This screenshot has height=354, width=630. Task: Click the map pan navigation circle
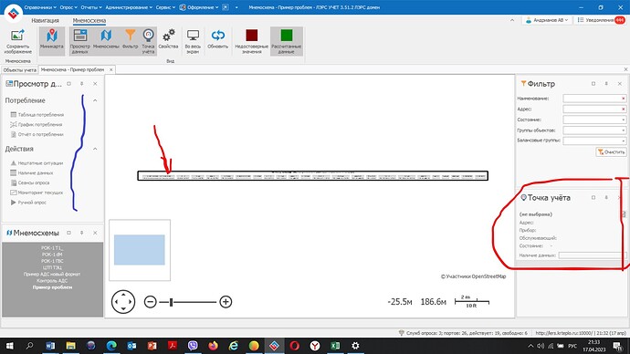coord(123,302)
